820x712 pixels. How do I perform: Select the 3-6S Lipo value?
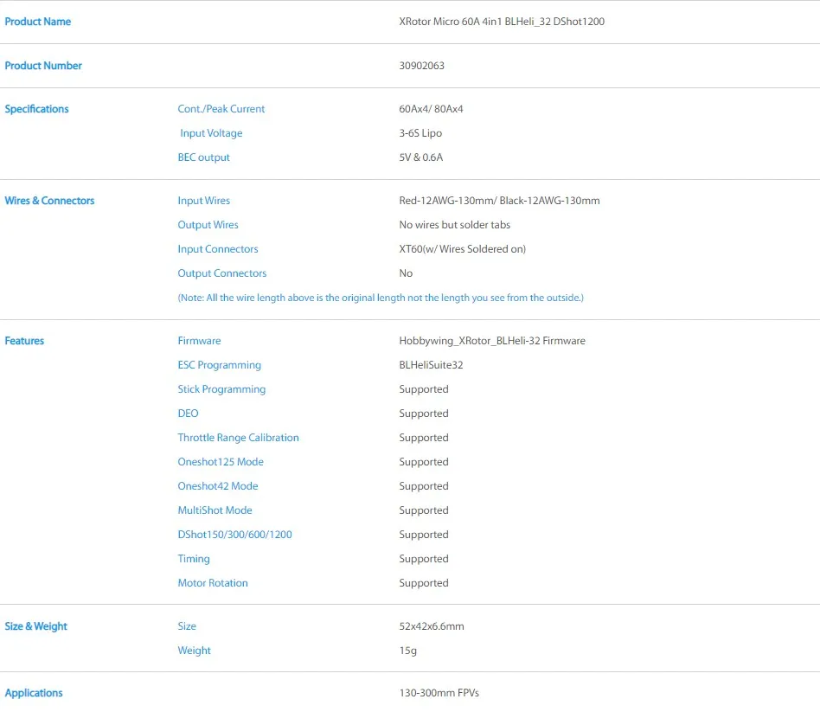(420, 133)
